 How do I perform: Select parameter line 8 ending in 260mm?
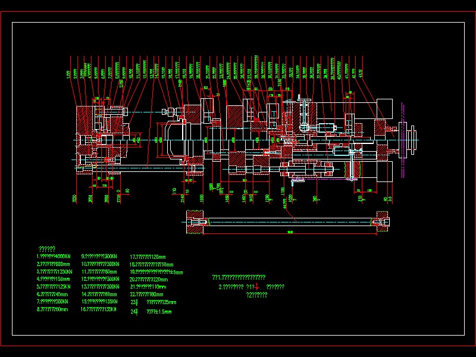tap(52, 309)
